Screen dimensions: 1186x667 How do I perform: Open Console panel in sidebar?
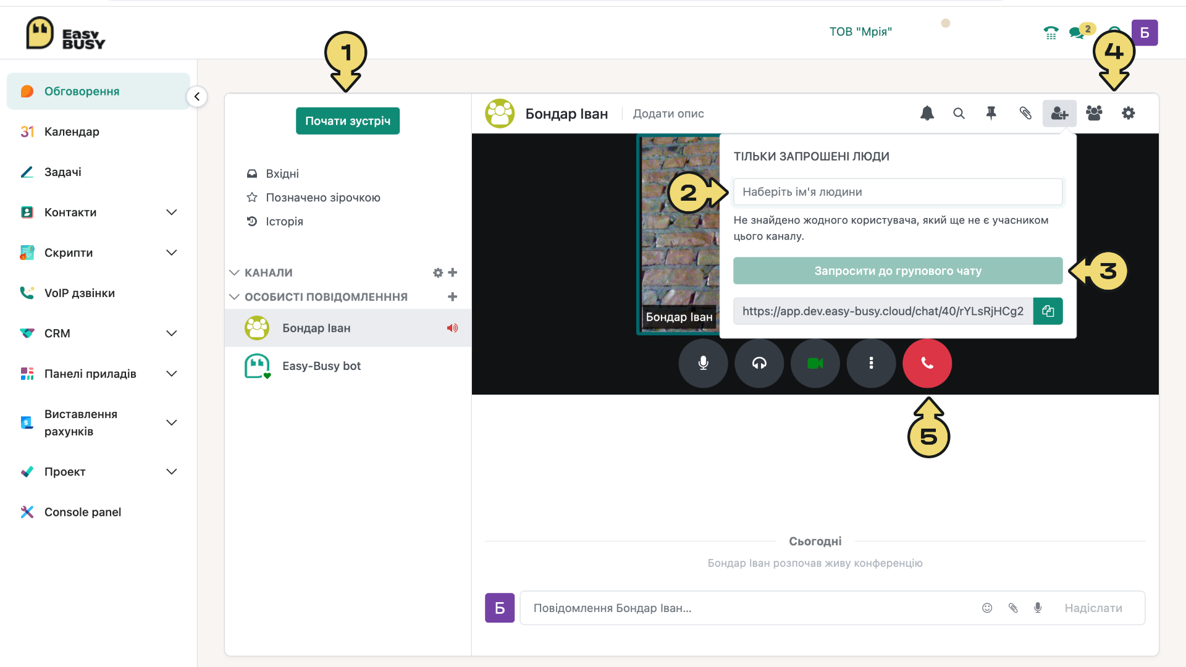click(x=98, y=512)
